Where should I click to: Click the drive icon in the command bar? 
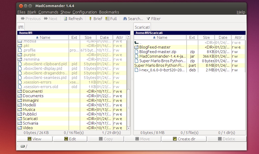pos(23,146)
